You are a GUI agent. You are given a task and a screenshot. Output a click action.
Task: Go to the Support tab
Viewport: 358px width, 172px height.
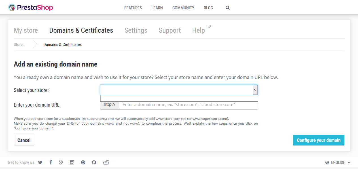pyautogui.click(x=170, y=30)
